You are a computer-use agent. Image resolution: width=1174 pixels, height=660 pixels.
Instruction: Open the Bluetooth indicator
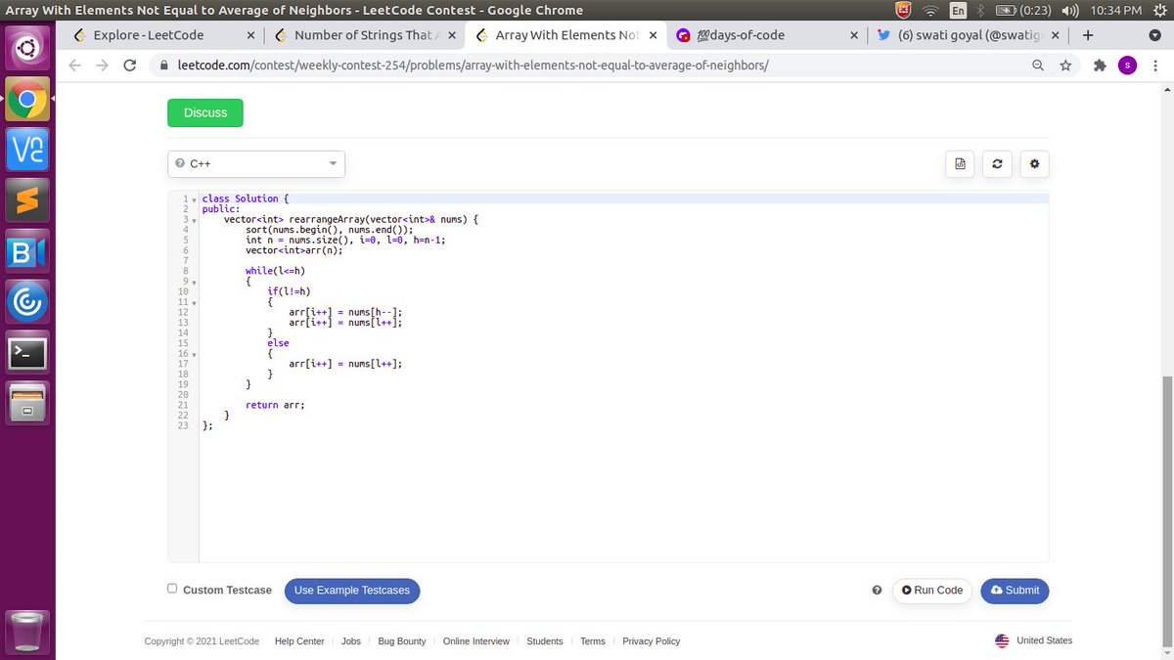coord(981,10)
